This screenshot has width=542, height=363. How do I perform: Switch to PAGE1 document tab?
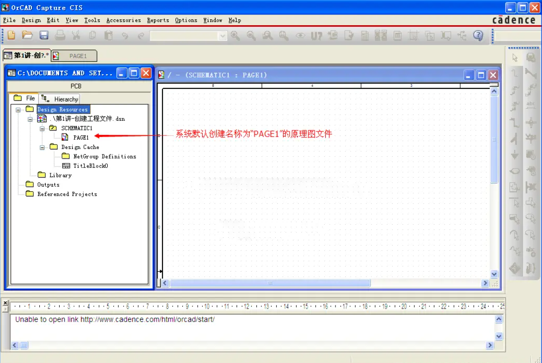(74, 56)
